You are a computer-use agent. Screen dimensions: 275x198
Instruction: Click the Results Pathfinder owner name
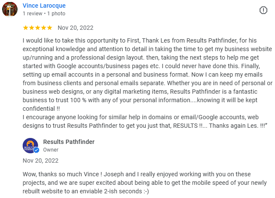coord(69,142)
